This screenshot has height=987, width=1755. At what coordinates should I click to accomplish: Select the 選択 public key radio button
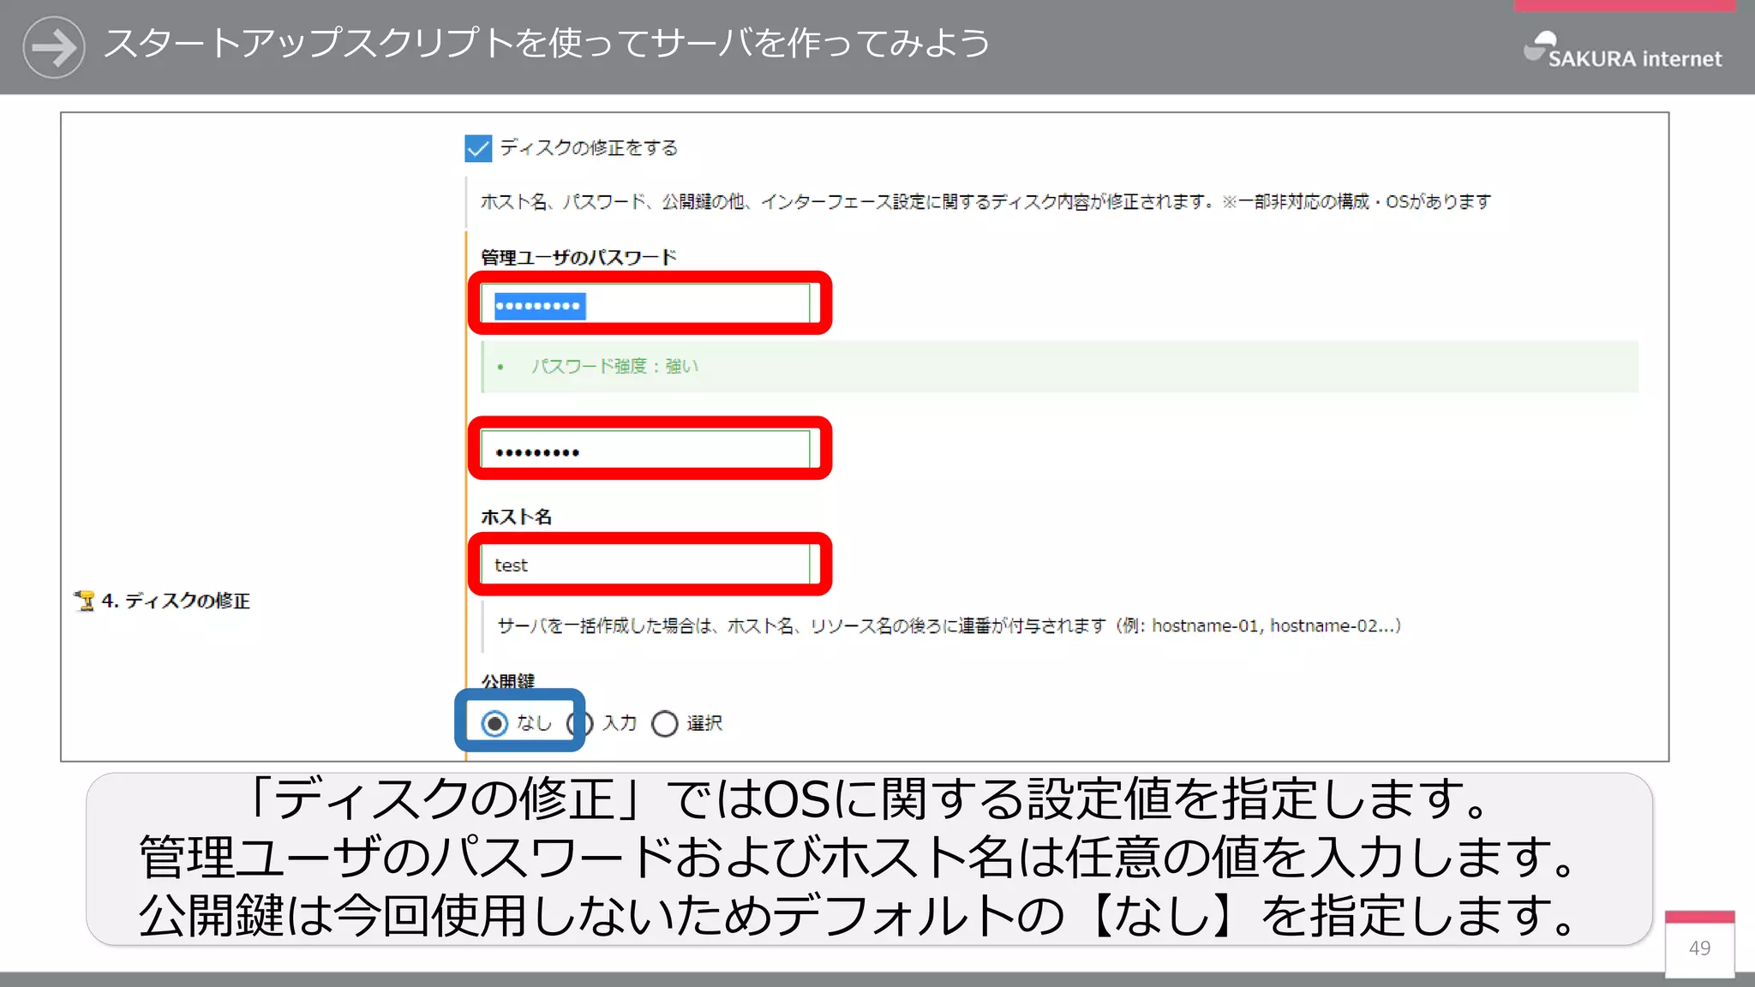point(664,724)
